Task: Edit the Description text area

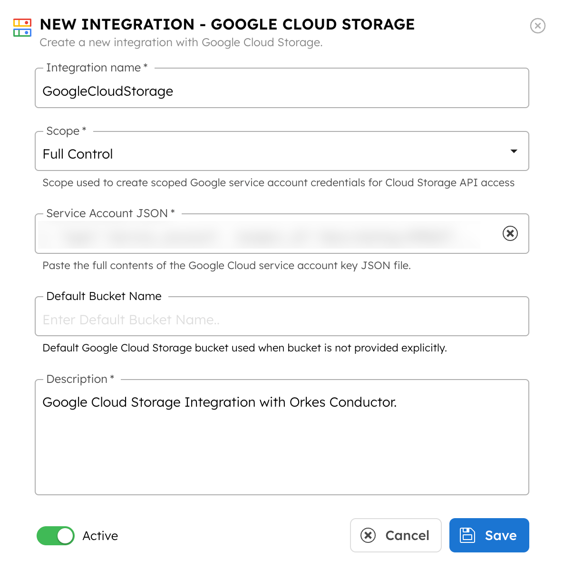Action: pyautogui.click(x=282, y=437)
